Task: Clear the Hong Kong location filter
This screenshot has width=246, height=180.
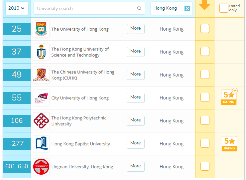Action: coord(187,9)
